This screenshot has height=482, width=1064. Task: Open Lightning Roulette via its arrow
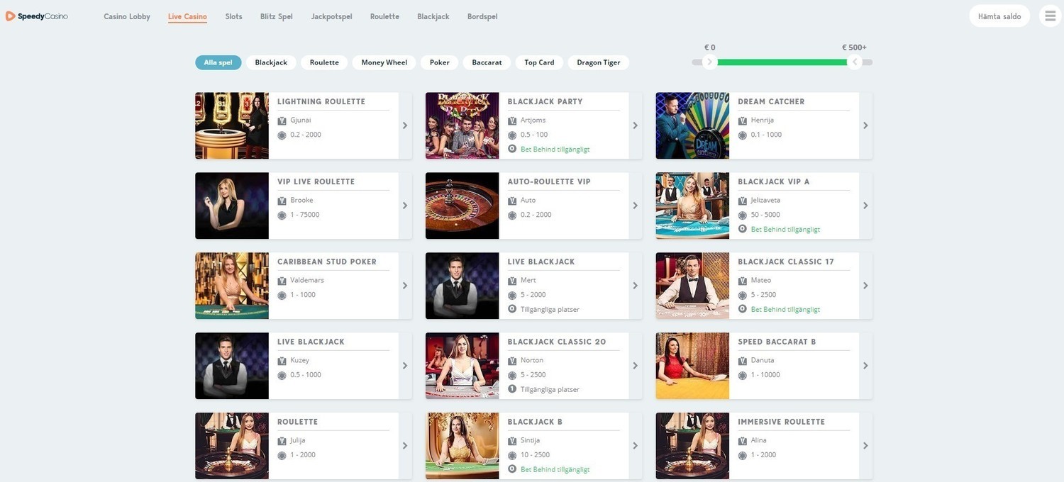pos(405,125)
